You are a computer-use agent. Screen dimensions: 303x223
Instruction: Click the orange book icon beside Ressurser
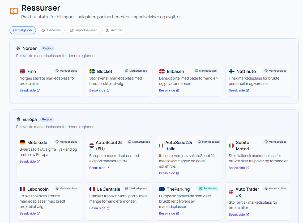(14, 11)
